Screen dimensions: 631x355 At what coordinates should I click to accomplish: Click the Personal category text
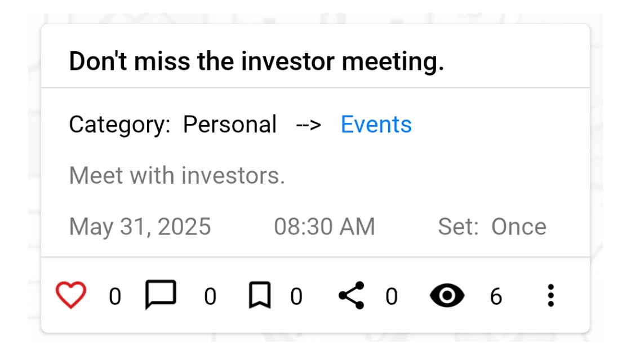tap(229, 125)
